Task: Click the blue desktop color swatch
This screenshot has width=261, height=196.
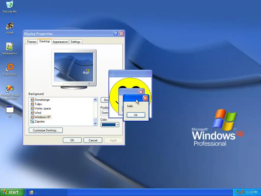Action: tap(109, 125)
